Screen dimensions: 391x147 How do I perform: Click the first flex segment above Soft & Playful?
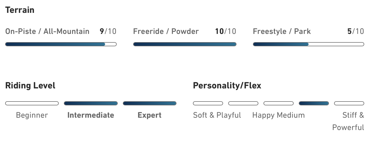pyautogui.click(x=208, y=103)
